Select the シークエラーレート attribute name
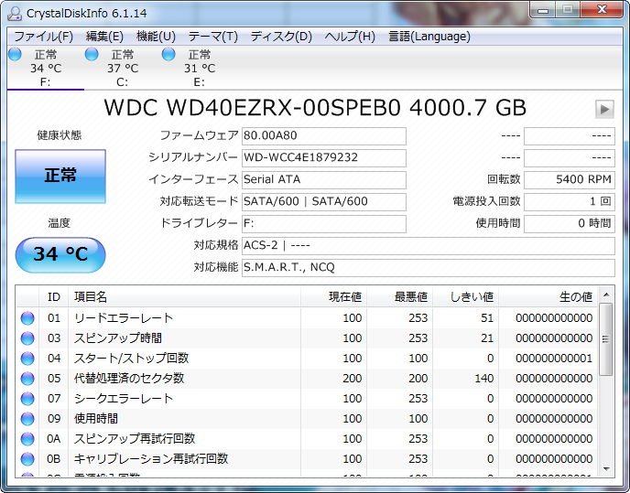The width and height of the screenshot is (630, 493). tap(124, 399)
